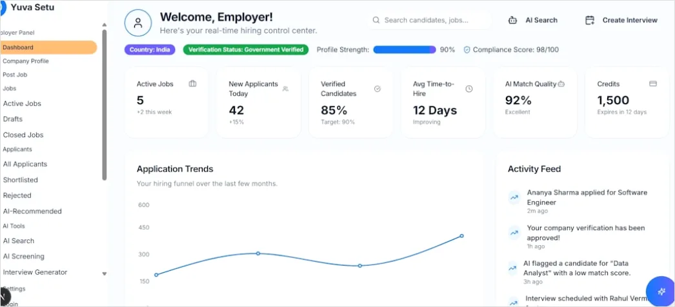Click the Create Interview button
The width and height of the screenshot is (675, 307).
(621, 20)
